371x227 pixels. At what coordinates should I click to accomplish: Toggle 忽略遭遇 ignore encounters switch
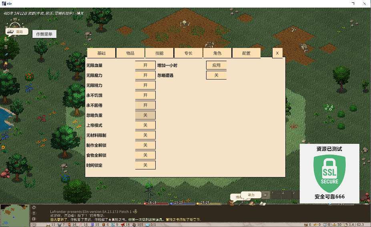click(216, 75)
